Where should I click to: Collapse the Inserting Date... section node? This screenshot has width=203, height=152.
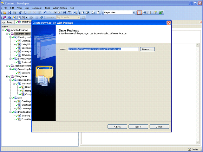point(10,112)
